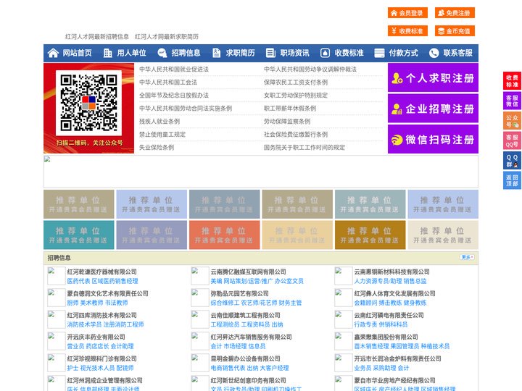The image size is (522, 391).
Task: Open the red 收费标准 side widget
Action: 512,81
